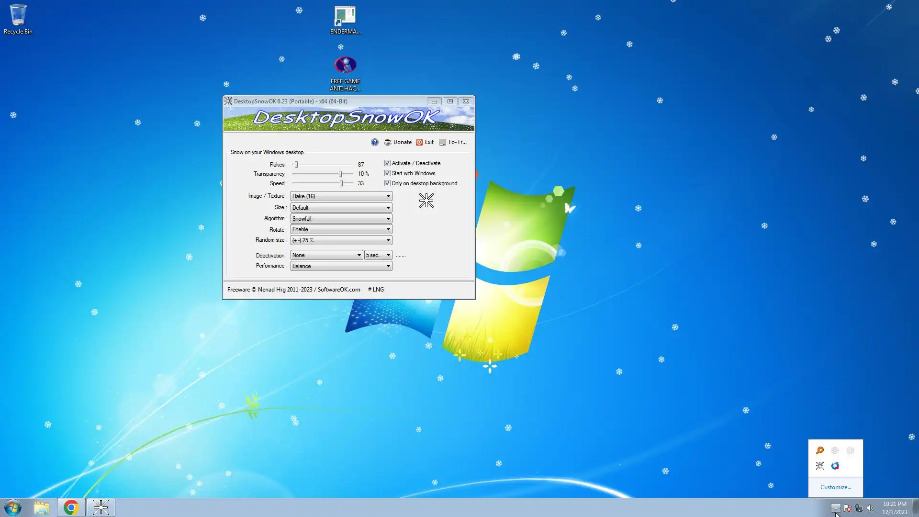The height and width of the screenshot is (517, 919).
Task: Click the Donate coffee cup icon
Action: 387,142
